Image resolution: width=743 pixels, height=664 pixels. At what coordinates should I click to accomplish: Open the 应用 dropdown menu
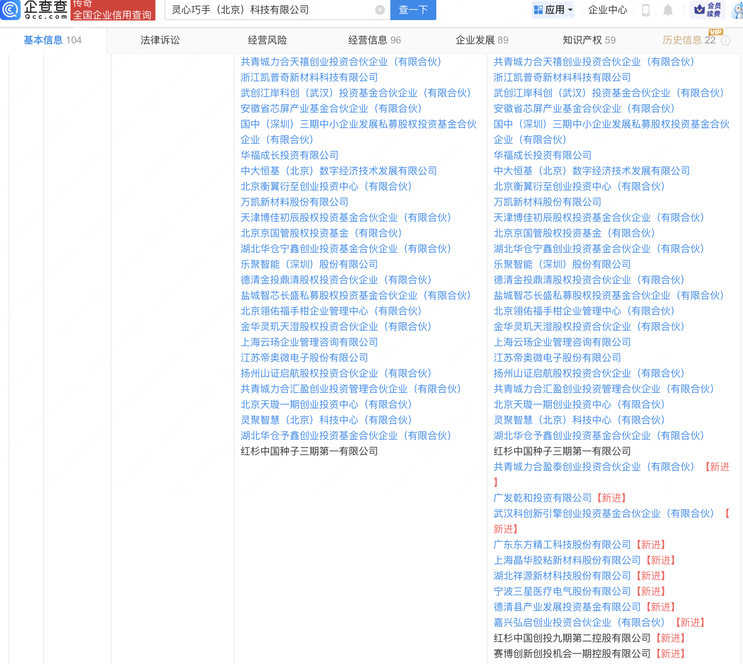pyautogui.click(x=556, y=10)
